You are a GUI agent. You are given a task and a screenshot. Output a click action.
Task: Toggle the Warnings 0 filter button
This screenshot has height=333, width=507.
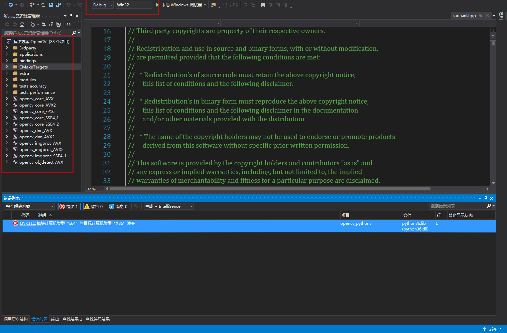pos(94,206)
